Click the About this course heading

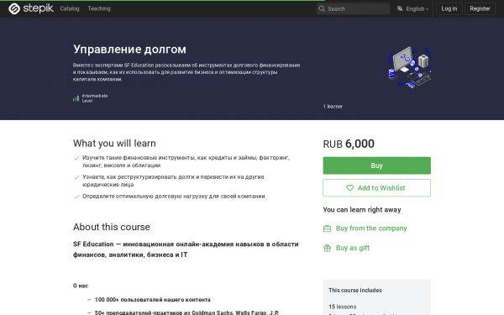point(111,227)
